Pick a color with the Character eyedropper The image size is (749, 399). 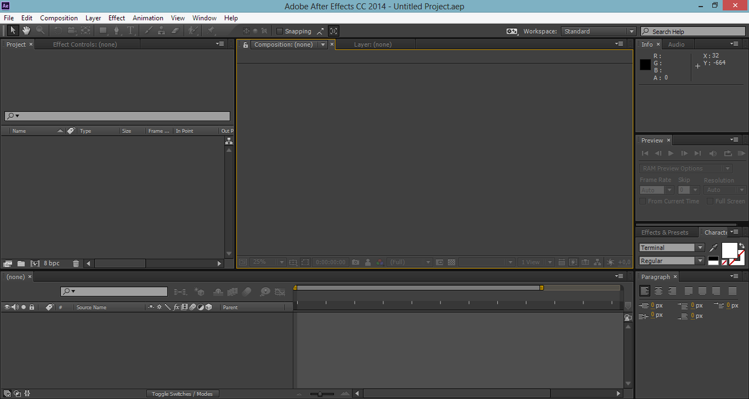click(713, 248)
